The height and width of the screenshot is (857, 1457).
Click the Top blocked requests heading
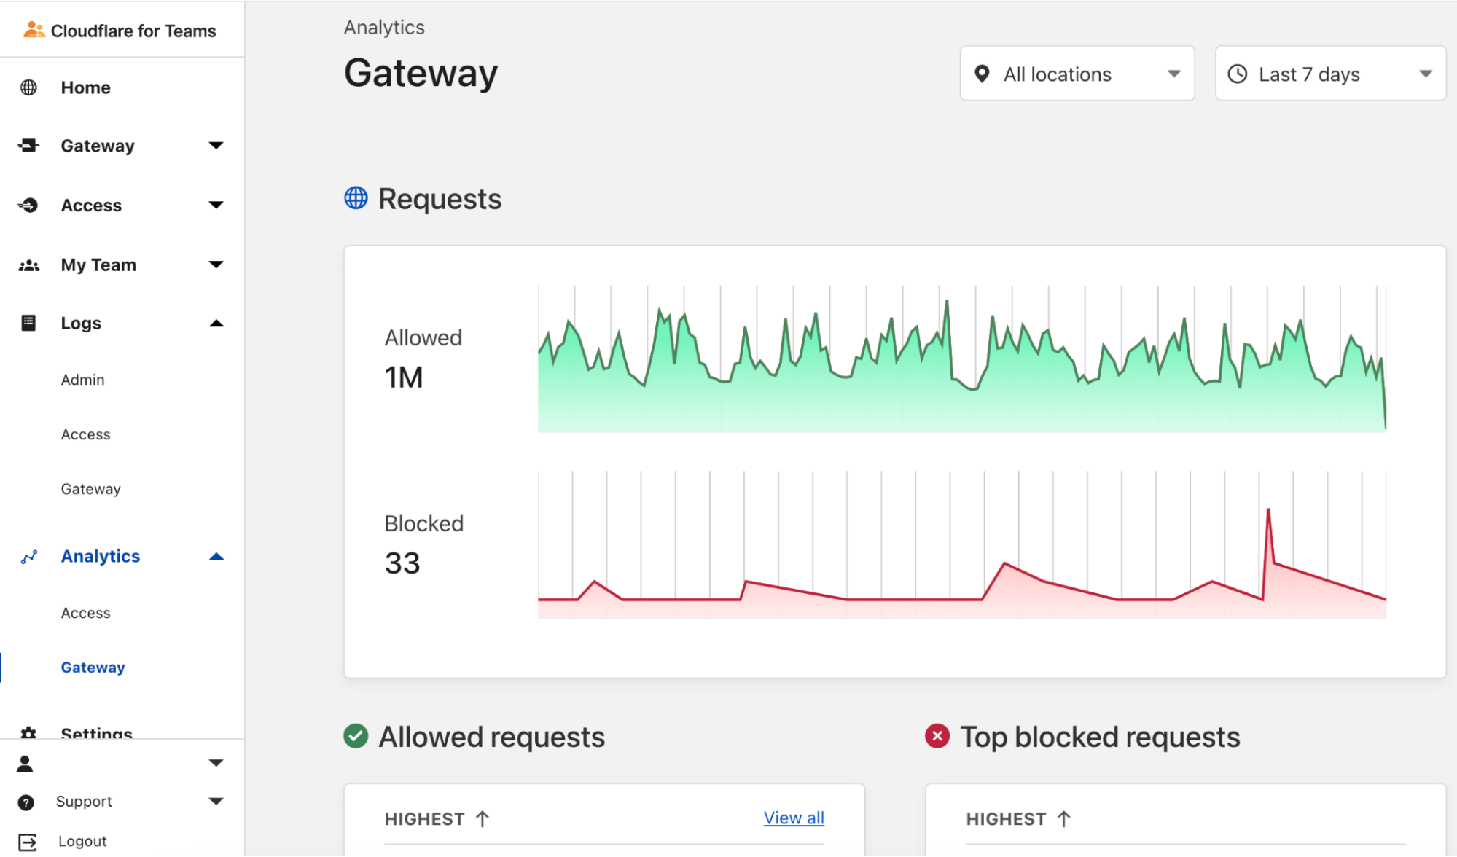(x=1100, y=737)
